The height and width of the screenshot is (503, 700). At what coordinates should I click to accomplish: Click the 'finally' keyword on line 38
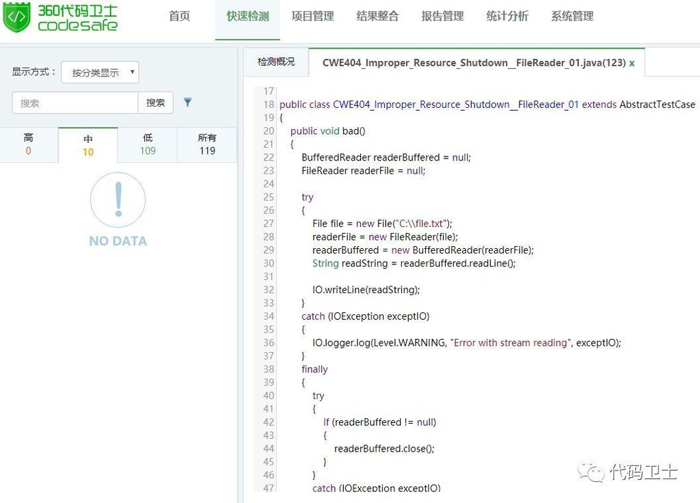pyautogui.click(x=314, y=369)
